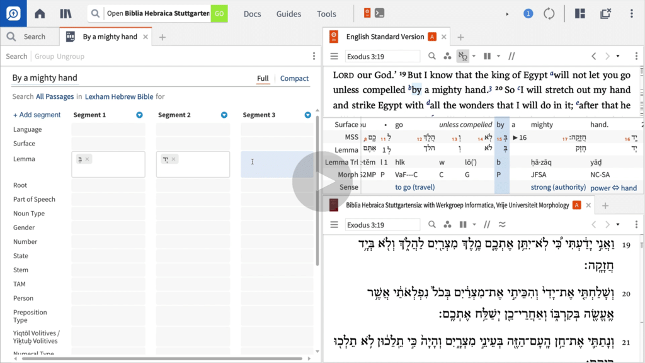Select the Compact view option
The height and width of the screenshot is (363, 645).
click(294, 78)
